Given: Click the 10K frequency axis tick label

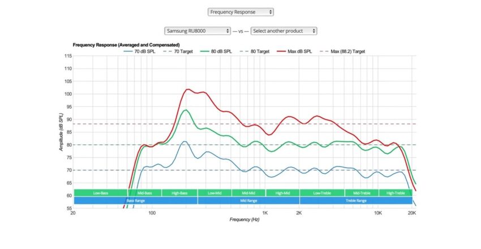Looking at the screenshot, I should click(378, 213).
